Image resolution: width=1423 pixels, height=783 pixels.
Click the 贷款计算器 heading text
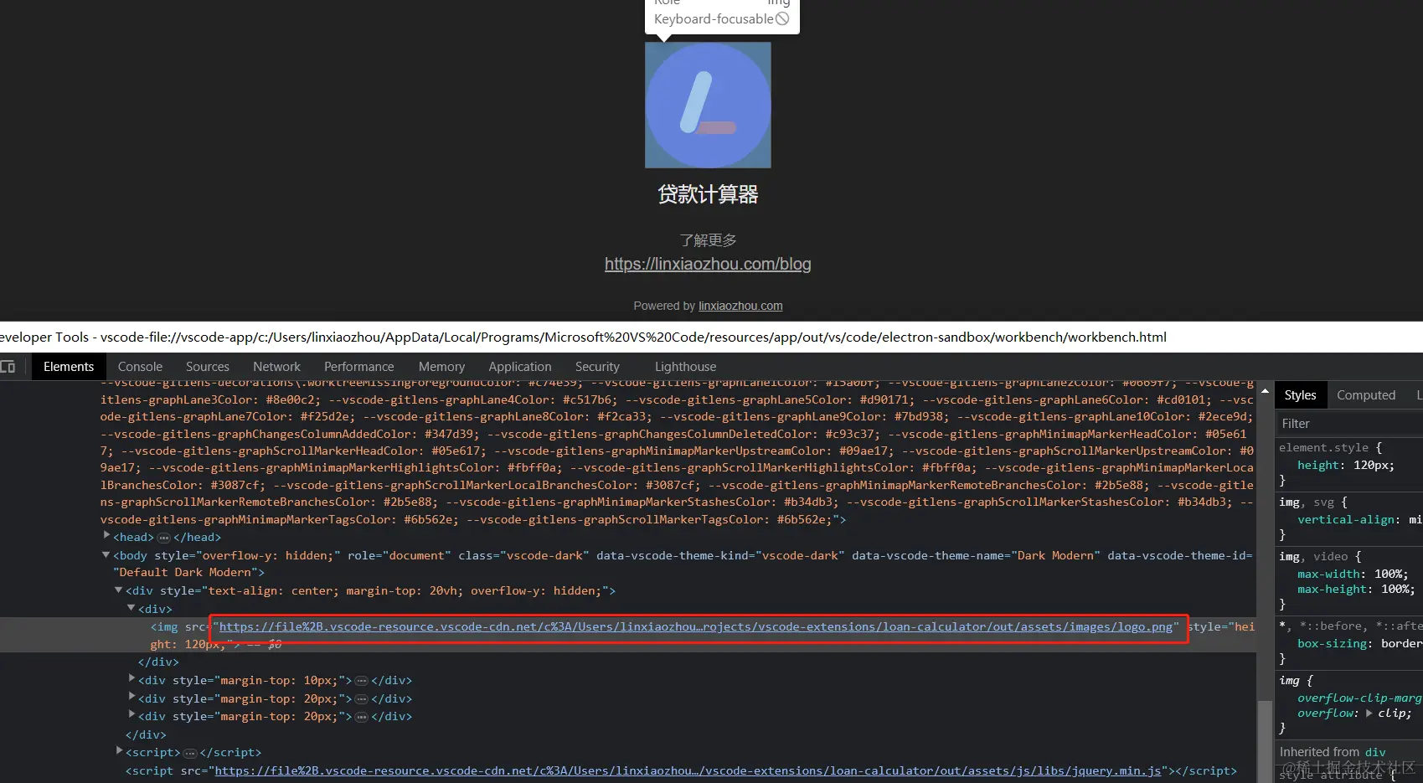[x=708, y=194]
